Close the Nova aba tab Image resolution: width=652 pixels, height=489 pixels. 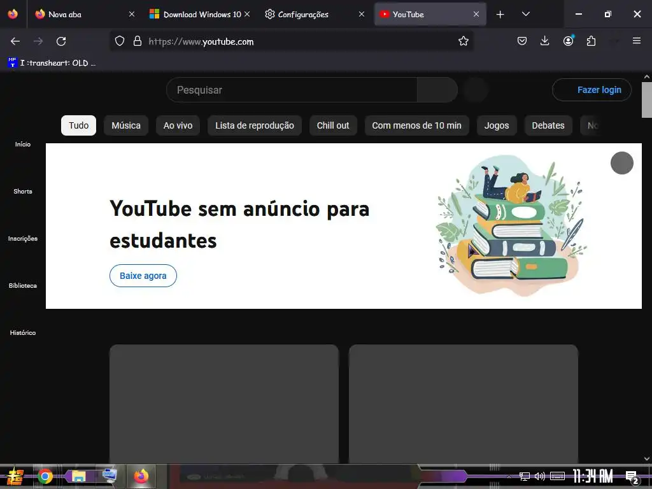point(132,14)
